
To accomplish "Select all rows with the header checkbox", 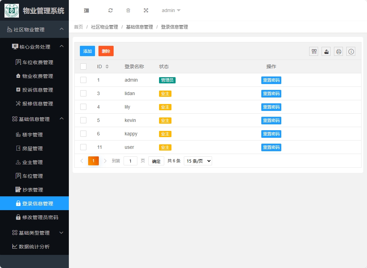I will point(83,66).
